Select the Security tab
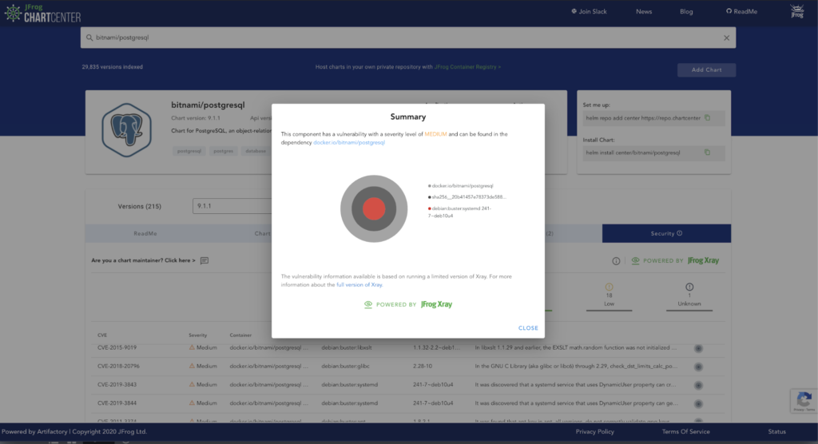Image resolution: width=818 pixels, height=444 pixels. 666,233
